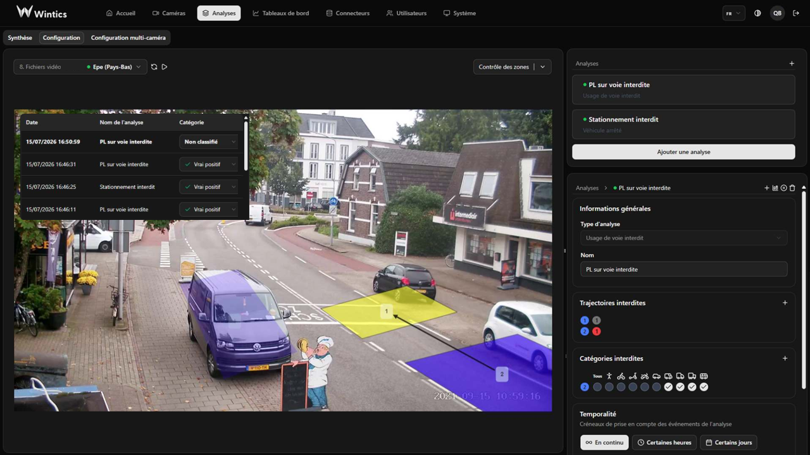Open the Système menu item

tap(459, 13)
